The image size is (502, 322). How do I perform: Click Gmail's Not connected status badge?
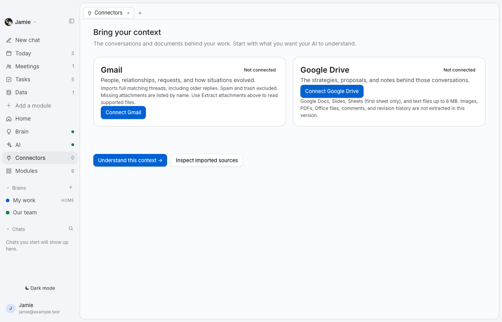tap(260, 70)
